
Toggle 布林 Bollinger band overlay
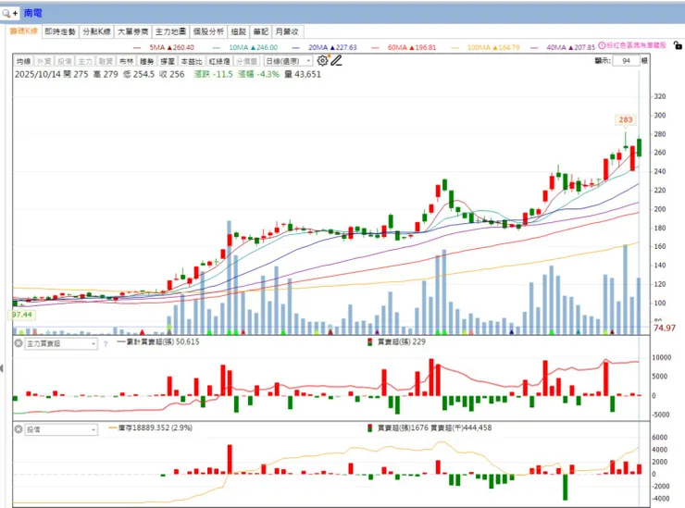[x=126, y=61]
